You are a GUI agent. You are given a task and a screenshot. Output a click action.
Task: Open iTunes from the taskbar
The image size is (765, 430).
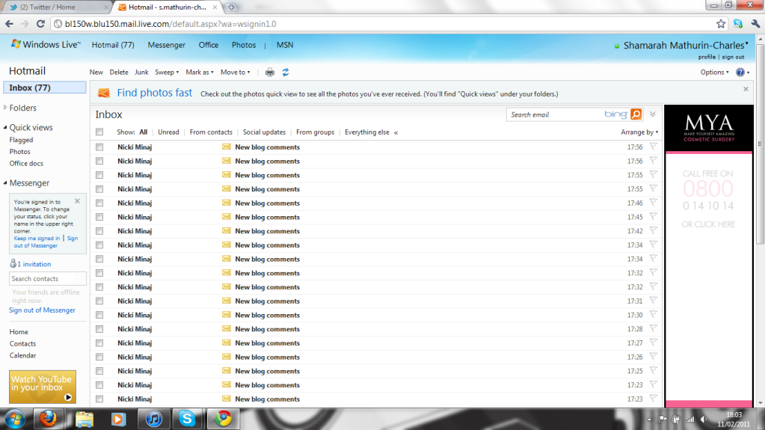(x=154, y=419)
